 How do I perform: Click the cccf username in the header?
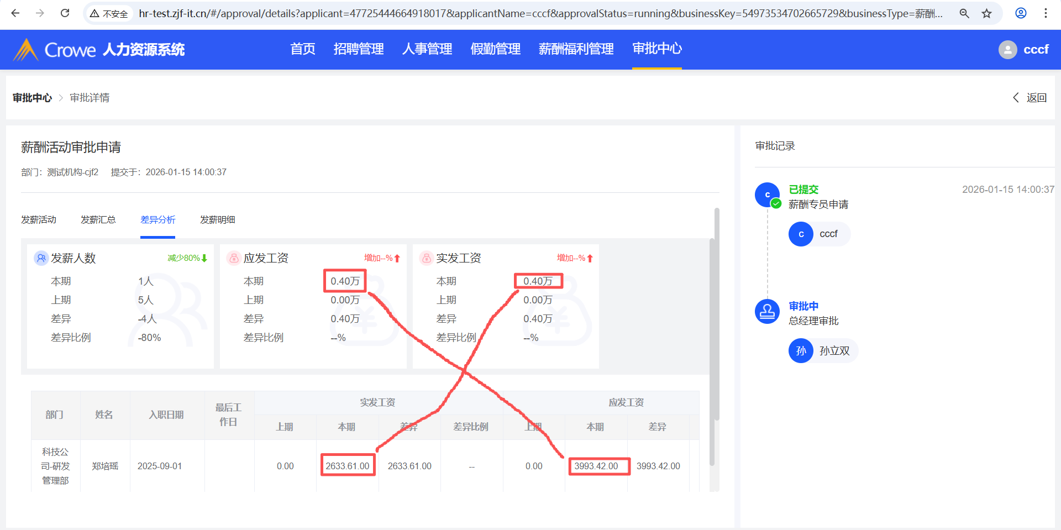click(x=1036, y=50)
